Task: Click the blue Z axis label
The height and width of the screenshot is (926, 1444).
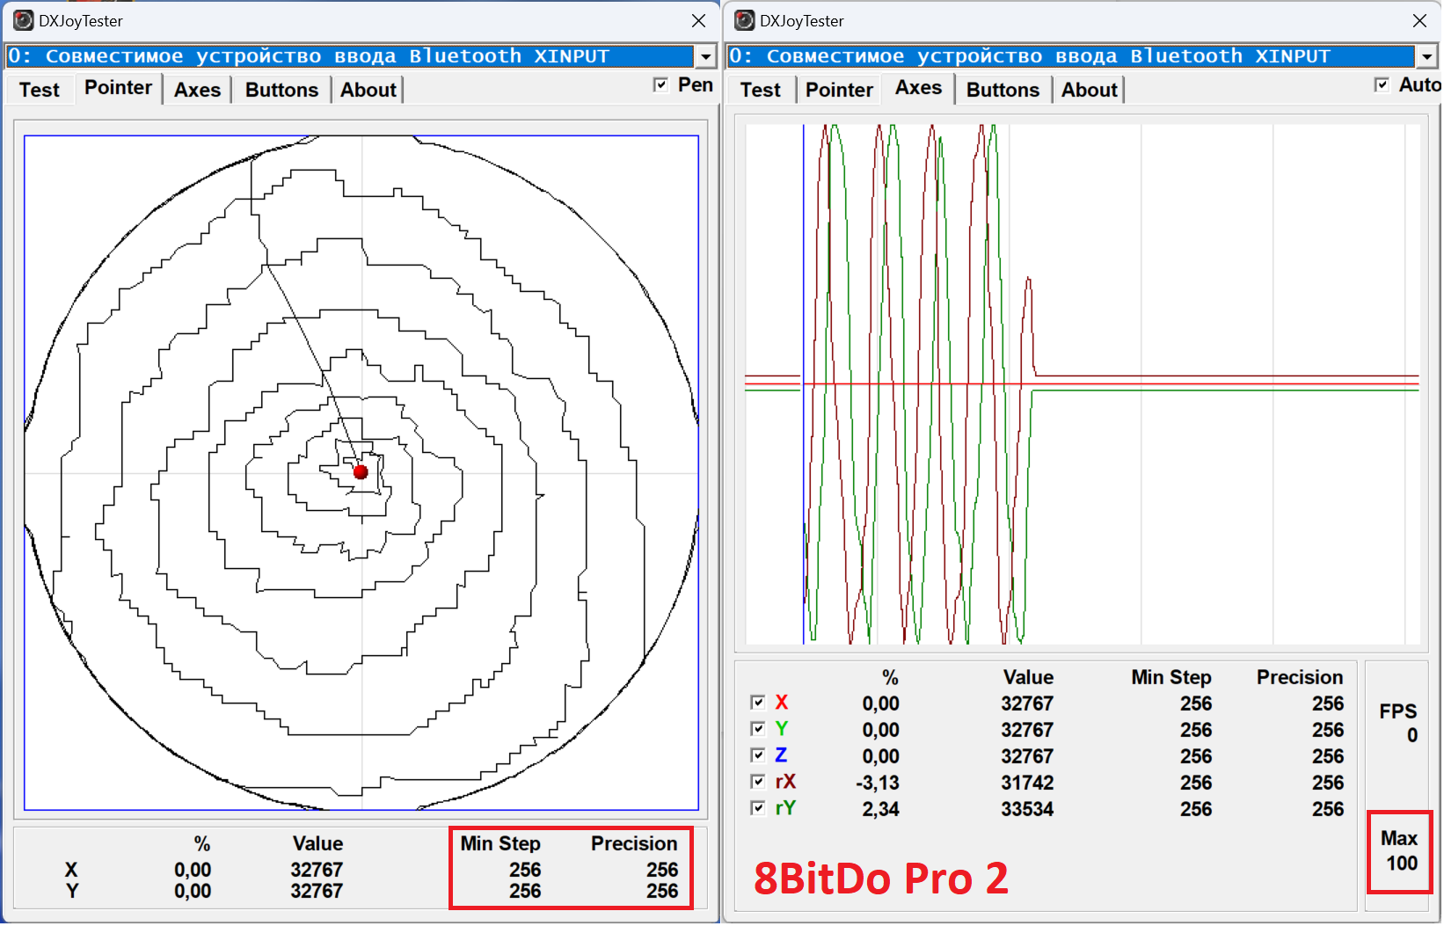Action: (781, 755)
